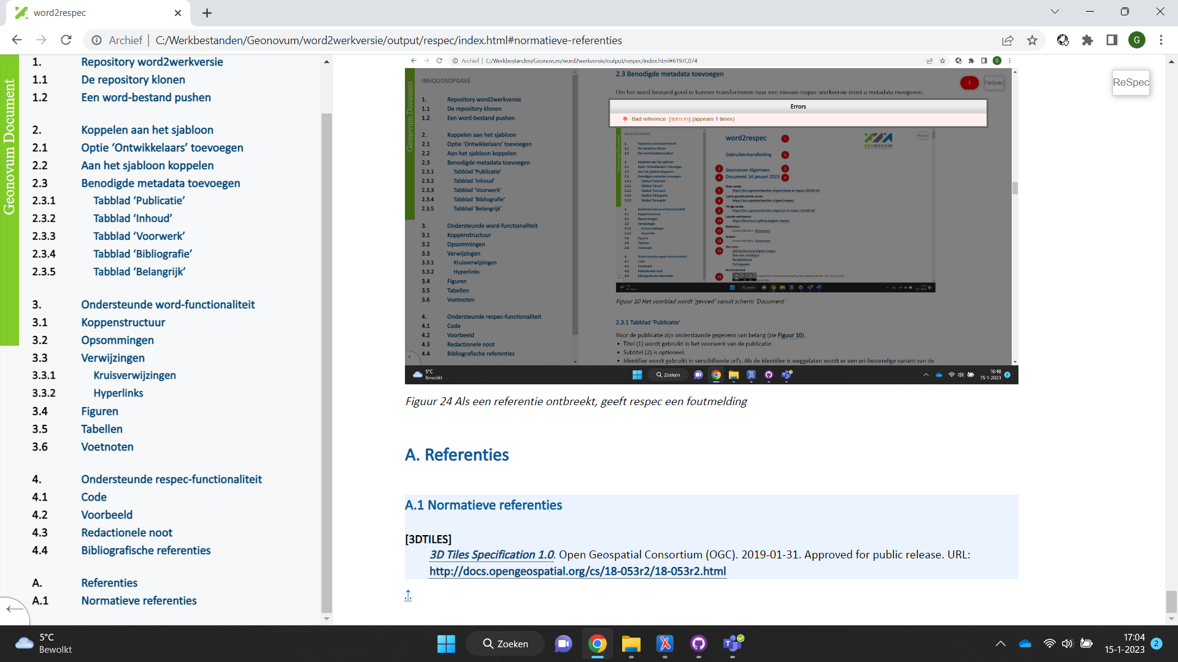Show hidden system tray icons chevron
The width and height of the screenshot is (1178, 662).
(x=1001, y=644)
